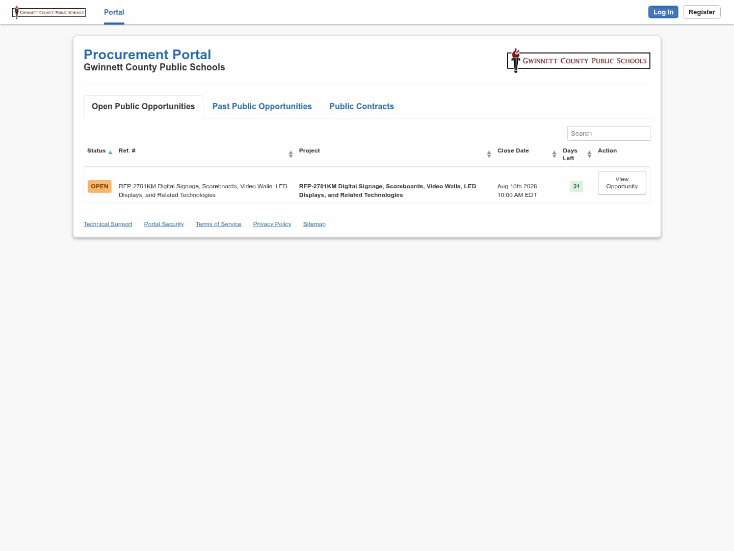
Task: Click the bold RFP-2701KM project title
Action: [387, 190]
